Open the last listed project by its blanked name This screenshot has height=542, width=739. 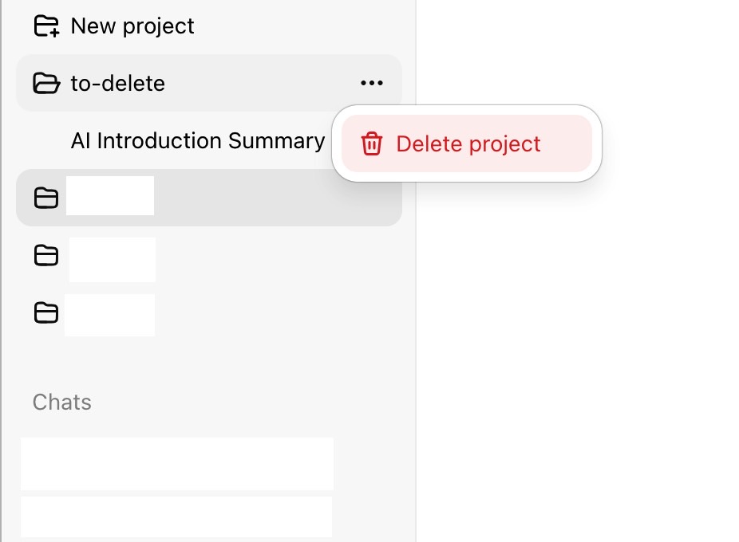pos(110,315)
